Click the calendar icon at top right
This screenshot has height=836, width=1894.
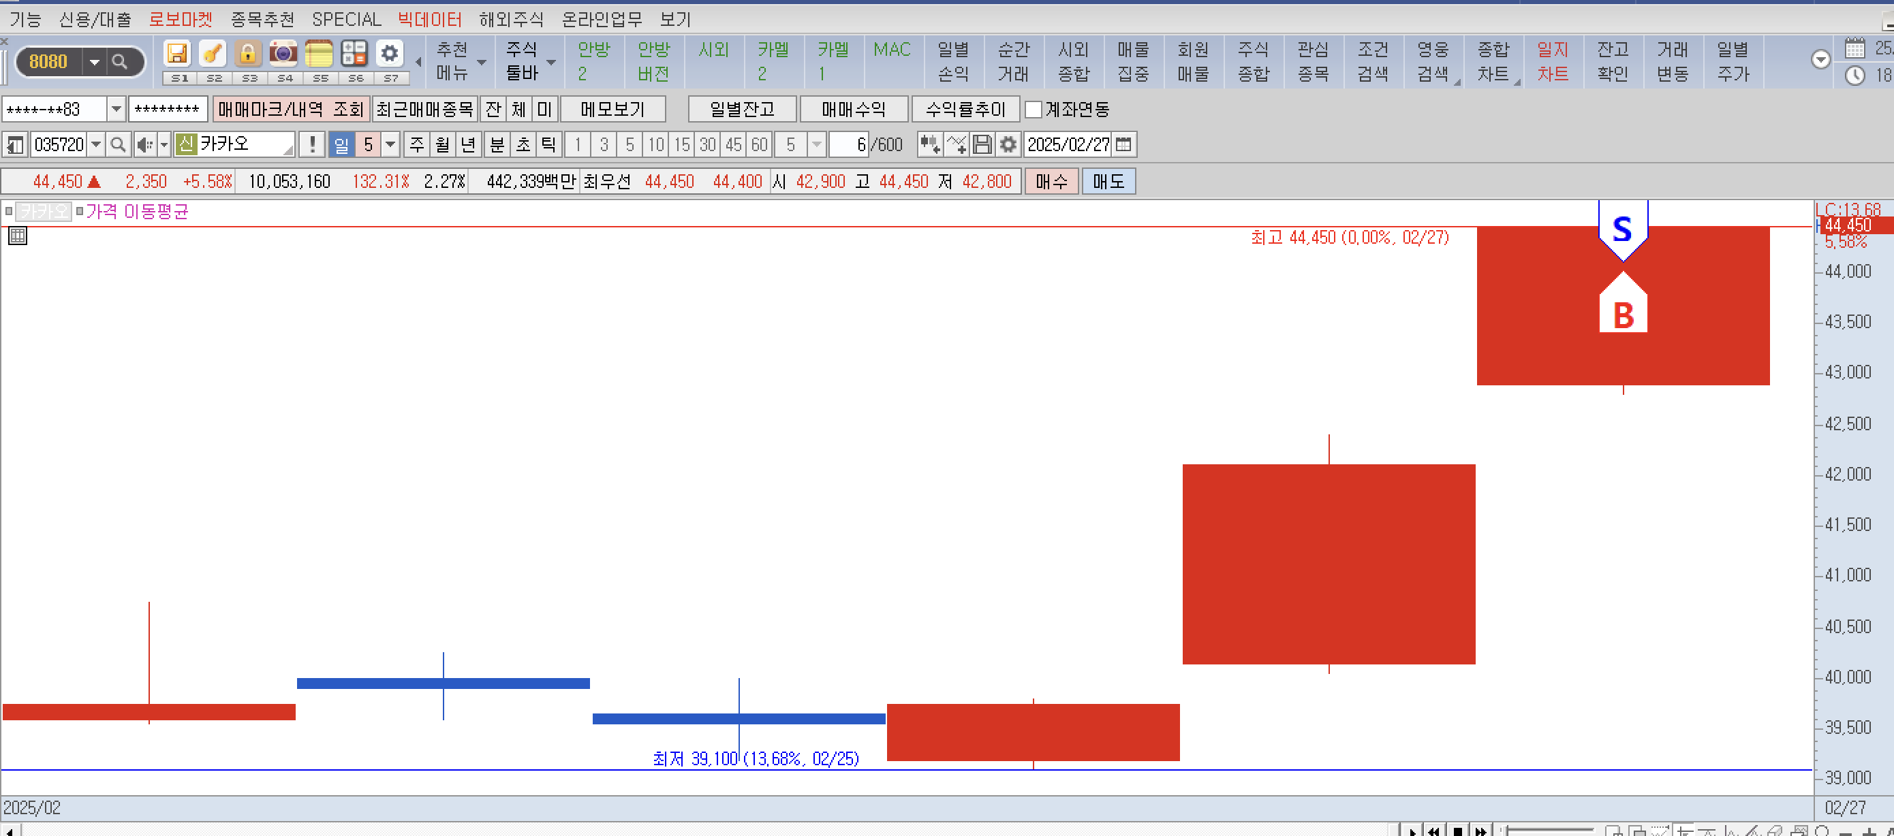(x=1855, y=48)
